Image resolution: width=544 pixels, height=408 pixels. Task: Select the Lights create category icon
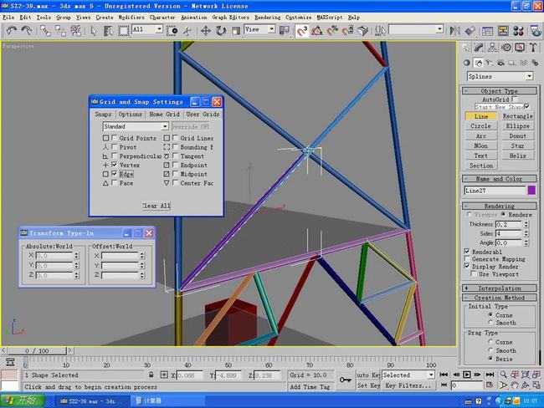pyautogui.click(x=490, y=63)
